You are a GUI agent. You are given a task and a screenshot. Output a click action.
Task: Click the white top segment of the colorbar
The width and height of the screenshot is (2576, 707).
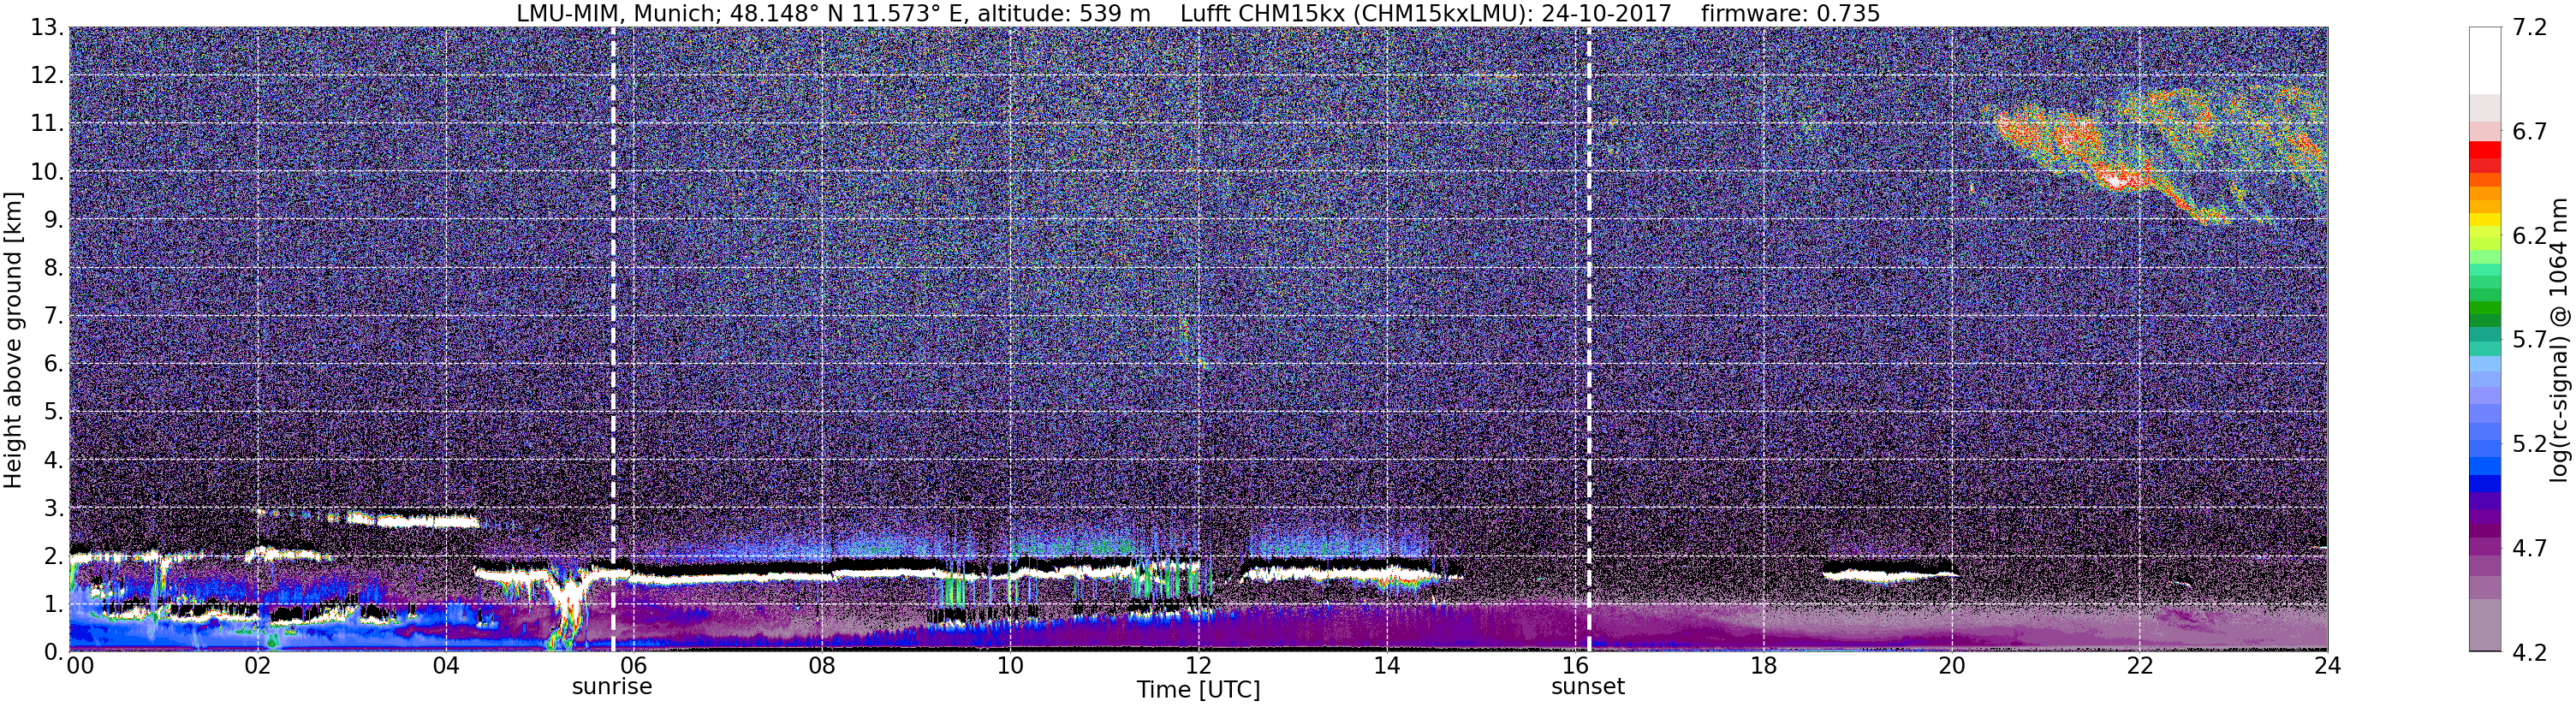click(x=2485, y=60)
